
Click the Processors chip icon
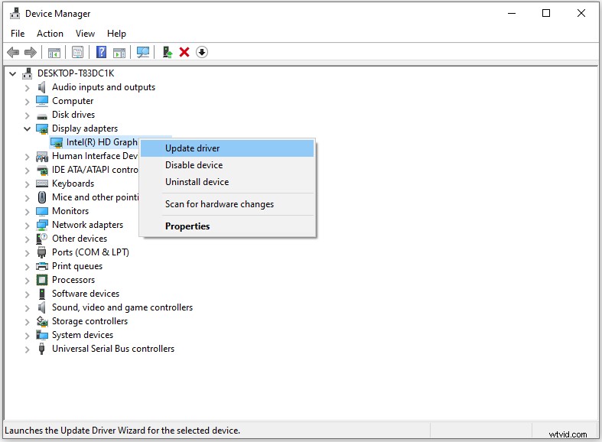(42, 280)
